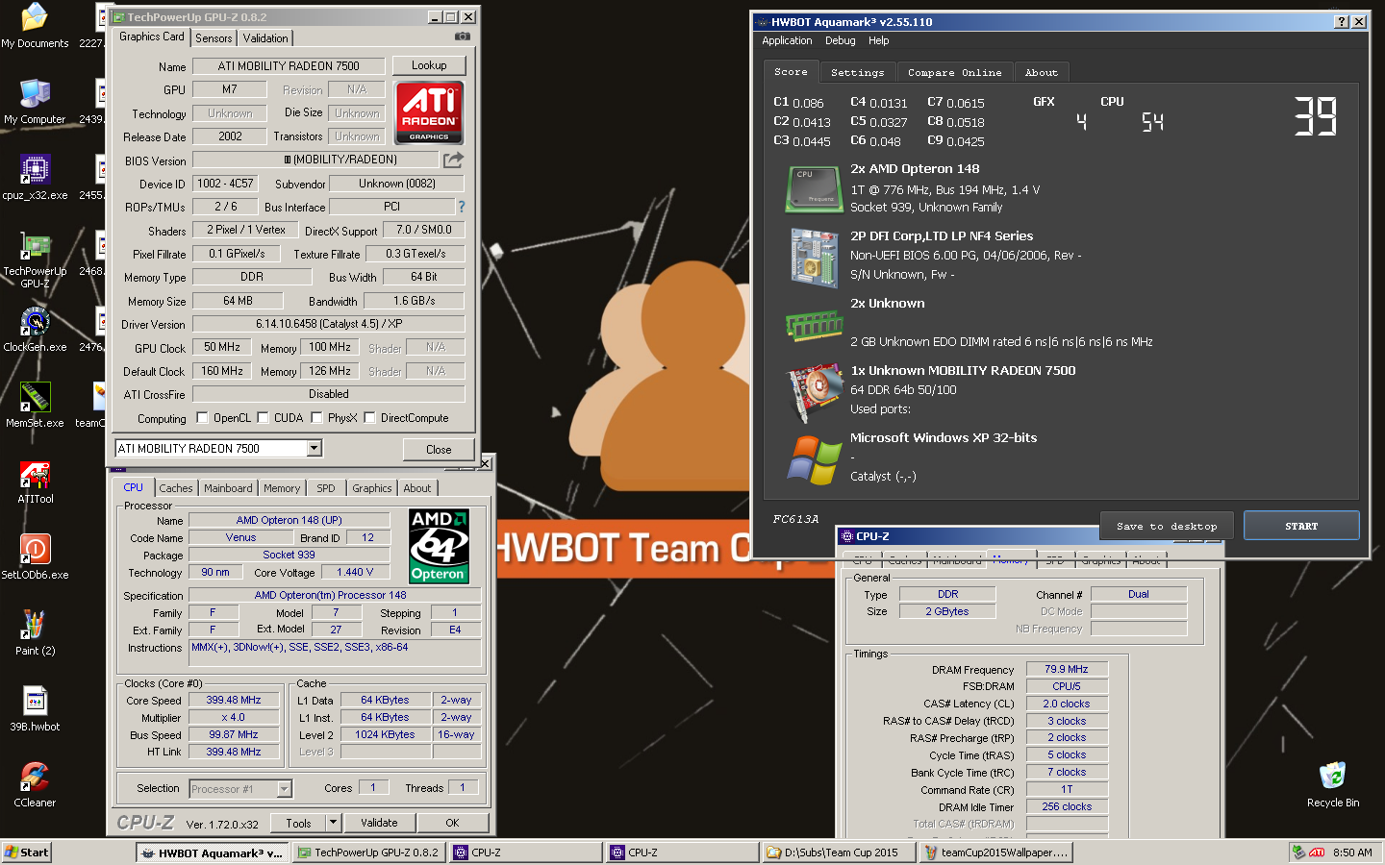Click the GPU name field ATI MOBILITY RADEON 7500
Image resolution: width=1385 pixels, height=865 pixels.
pos(289,66)
